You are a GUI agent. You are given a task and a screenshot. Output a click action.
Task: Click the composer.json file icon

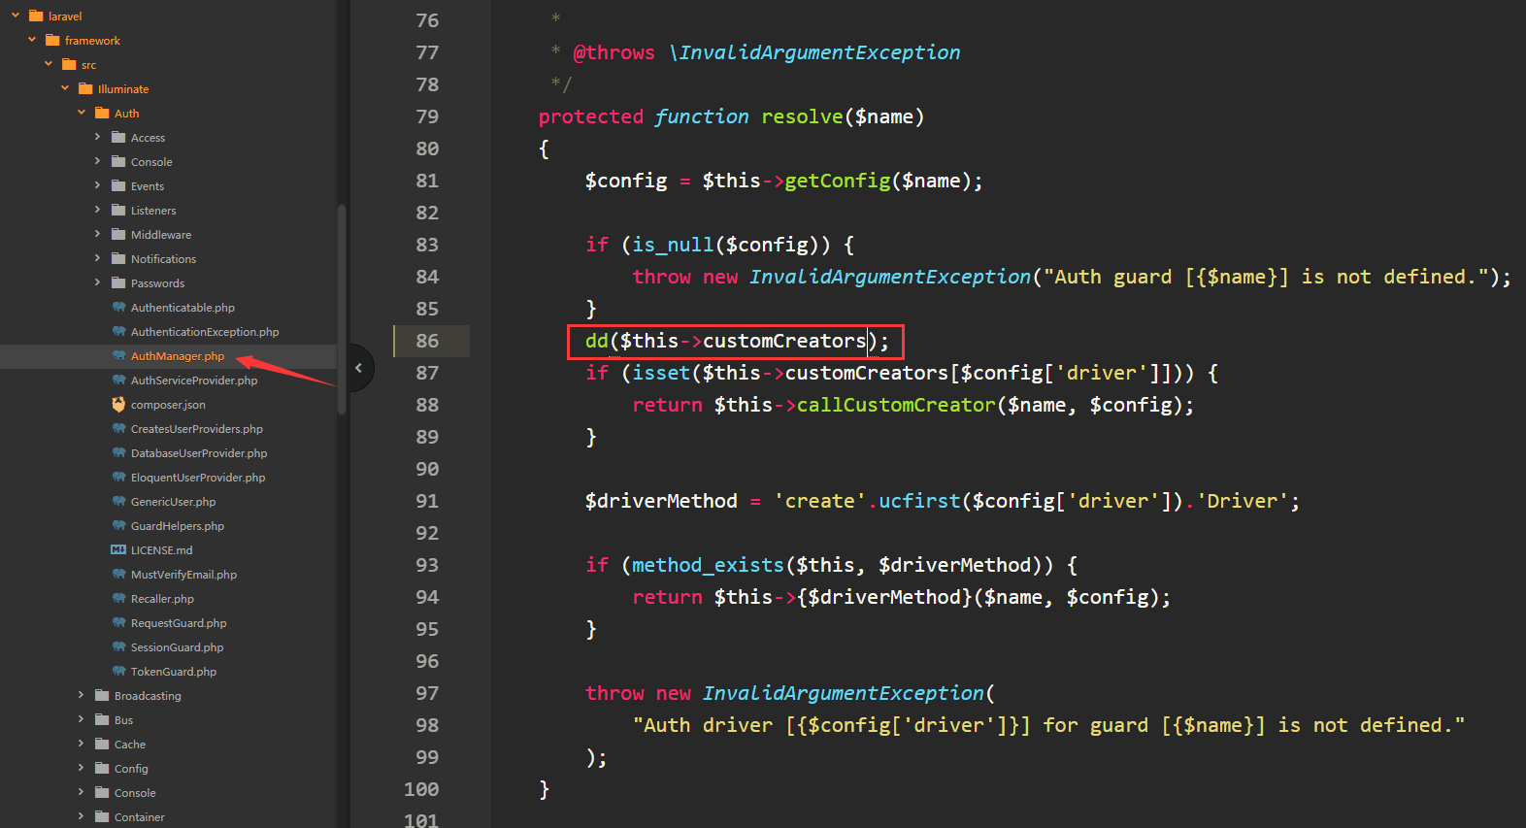[118, 404]
